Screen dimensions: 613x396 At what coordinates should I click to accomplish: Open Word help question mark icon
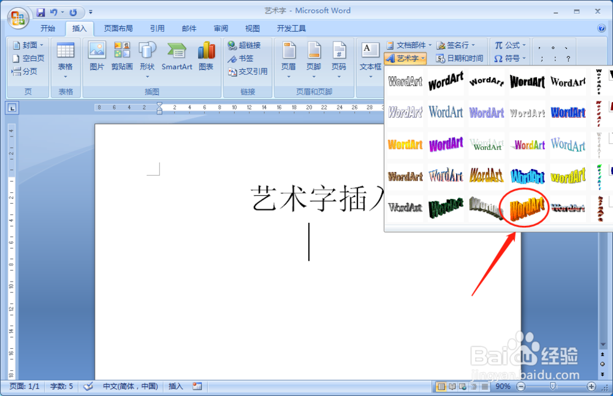602,28
